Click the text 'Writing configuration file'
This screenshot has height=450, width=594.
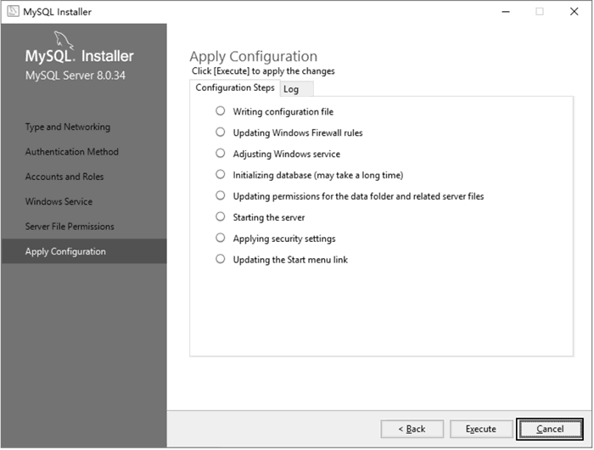click(283, 112)
